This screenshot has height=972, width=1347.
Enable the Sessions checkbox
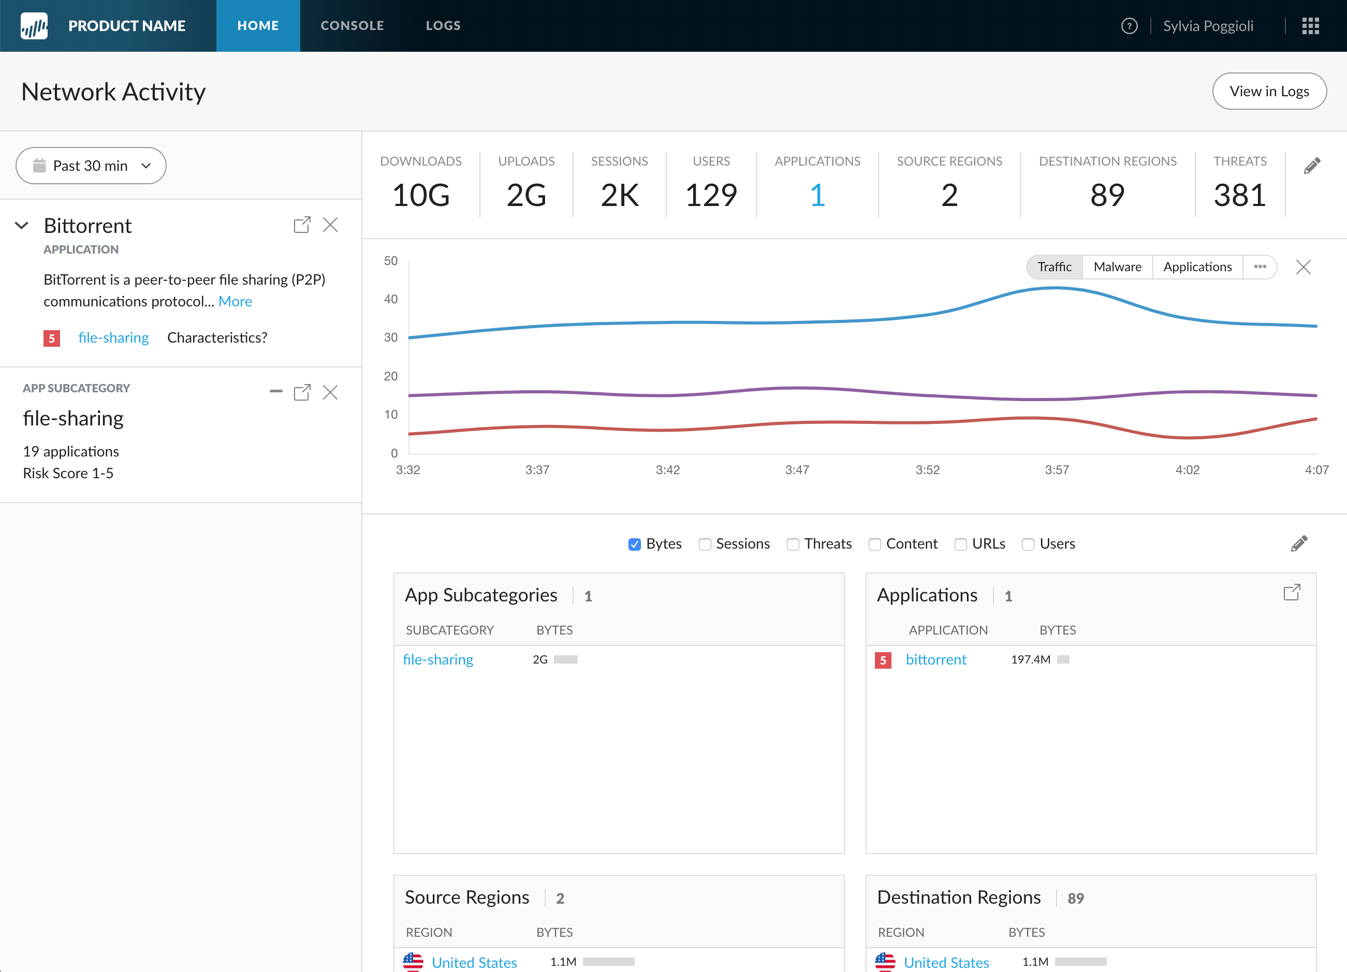705,544
